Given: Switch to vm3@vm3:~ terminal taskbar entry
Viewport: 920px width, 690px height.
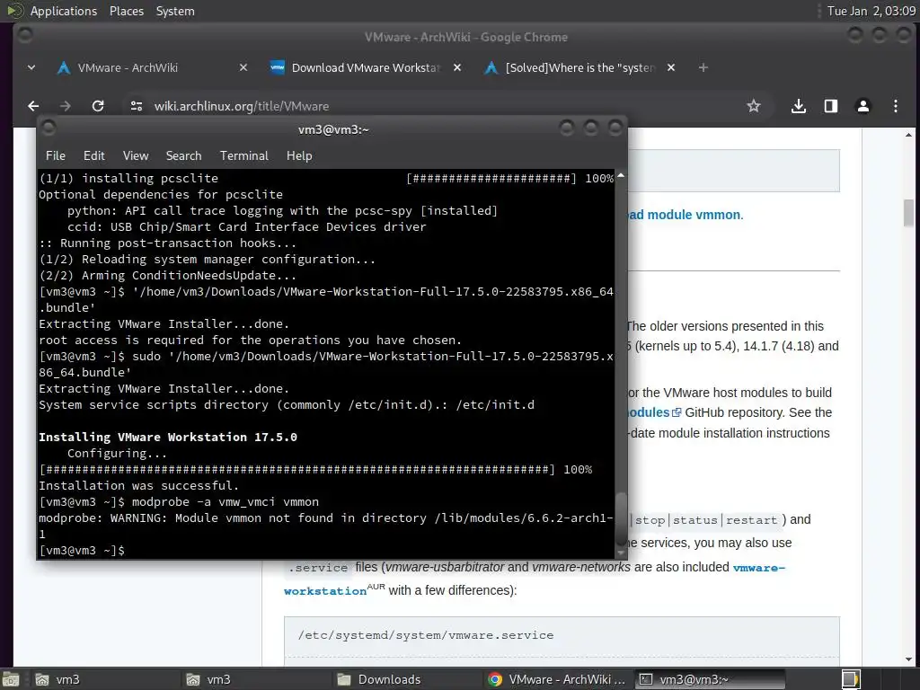Looking at the screenshot, I should click(712, 679).
